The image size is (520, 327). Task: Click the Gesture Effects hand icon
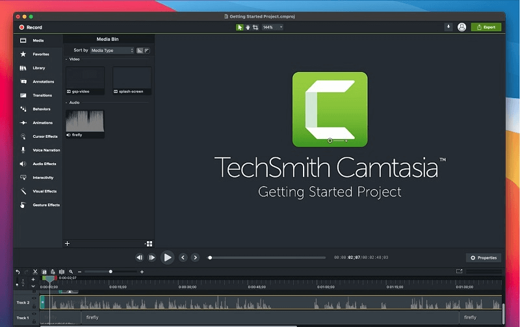point(23,205)
